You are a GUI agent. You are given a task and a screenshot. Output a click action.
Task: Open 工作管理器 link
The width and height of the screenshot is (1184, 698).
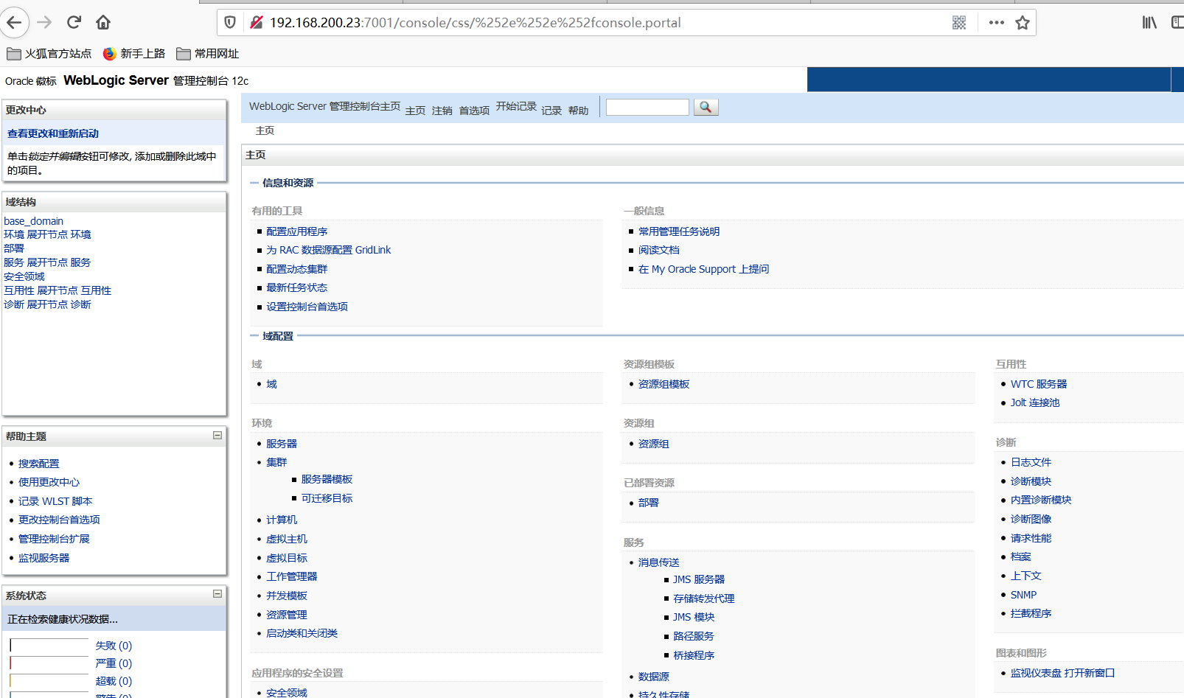[292, 576]
